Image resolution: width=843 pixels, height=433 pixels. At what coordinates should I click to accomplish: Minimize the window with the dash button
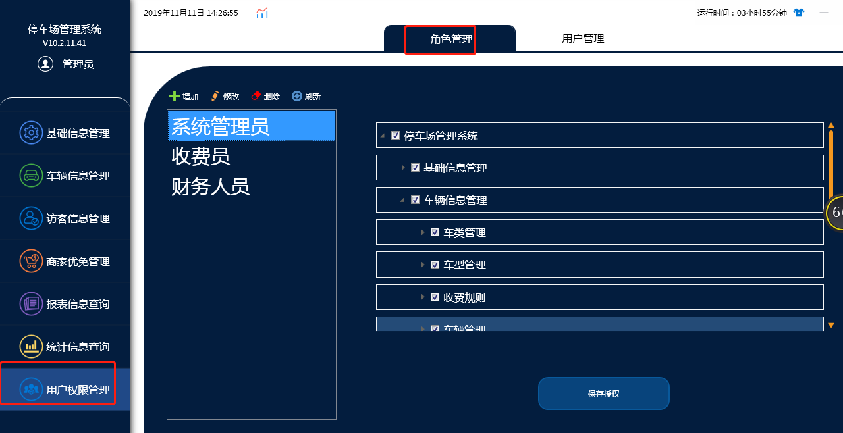pos(824,13)
